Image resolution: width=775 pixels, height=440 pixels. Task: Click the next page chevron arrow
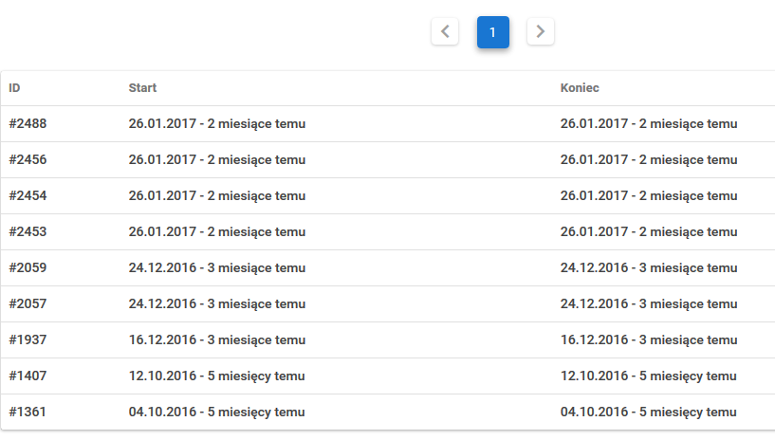tap(541, 31)
